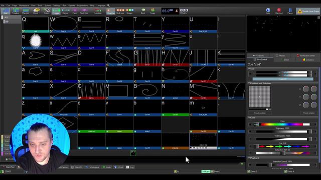Viewport: 321px width, 180px height.
Task: Click the Pause icon
Action: pos(290,11)
